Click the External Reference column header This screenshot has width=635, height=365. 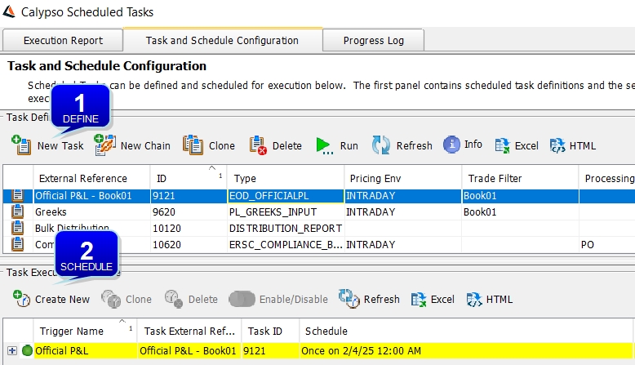(91, 178)
